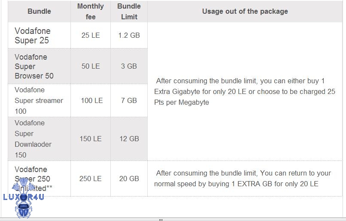Select the Vodafone Super streamer 100 row
This screenshot has width=346, height=221.
[39, 100]
